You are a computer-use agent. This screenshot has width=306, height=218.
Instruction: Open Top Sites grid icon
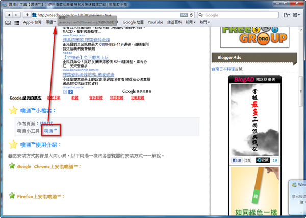tap(17, 22)
